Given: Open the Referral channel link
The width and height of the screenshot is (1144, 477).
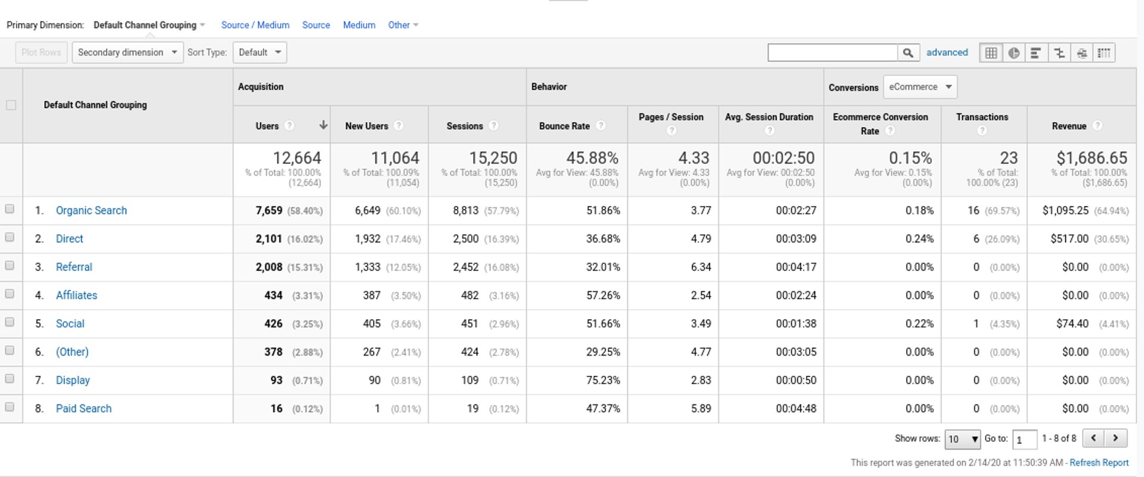Looking at the screenshot, I should click(x=74, y=267).
